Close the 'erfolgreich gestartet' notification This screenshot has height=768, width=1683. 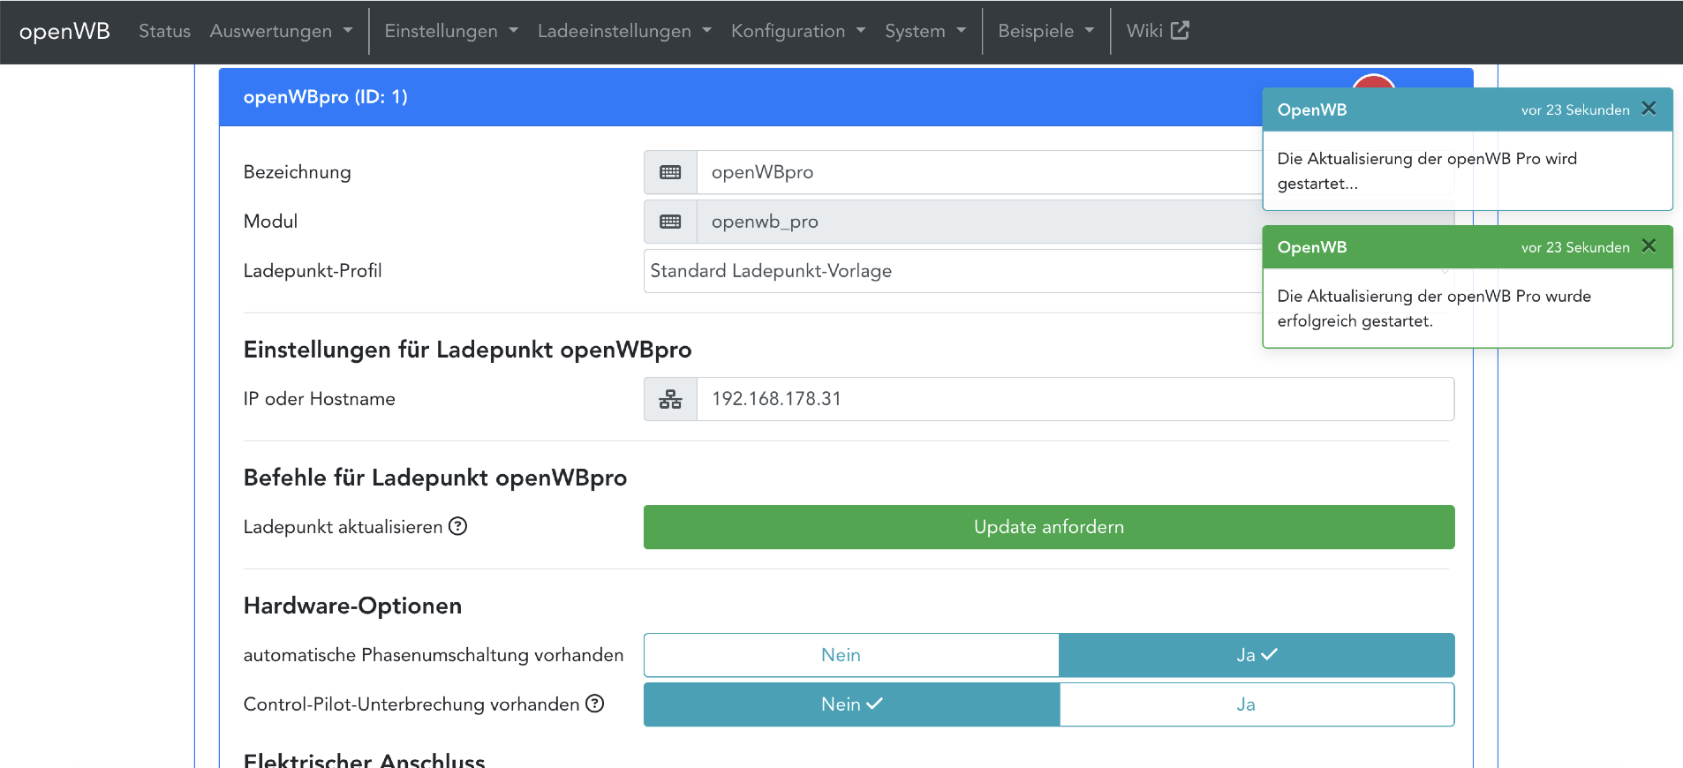tap(1648, 246)
